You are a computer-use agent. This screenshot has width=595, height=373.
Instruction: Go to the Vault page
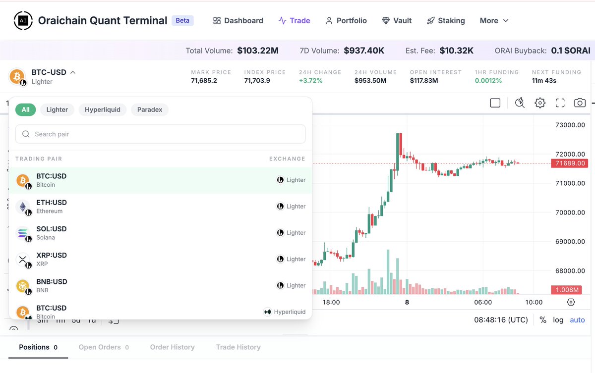coord(397,20)
